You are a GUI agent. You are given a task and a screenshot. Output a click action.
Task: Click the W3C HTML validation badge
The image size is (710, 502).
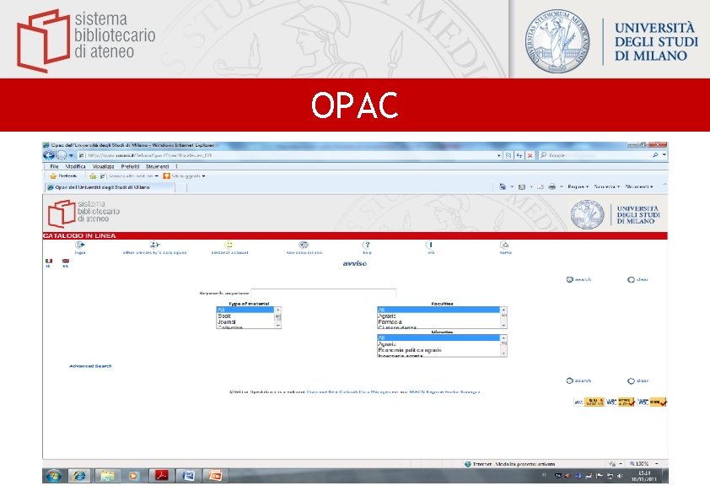[621, 402]
